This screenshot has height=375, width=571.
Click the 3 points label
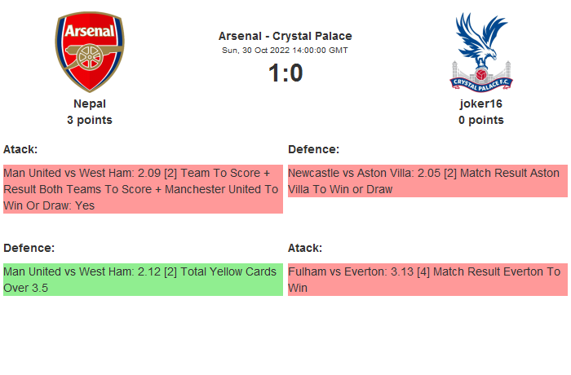point(90,120)
